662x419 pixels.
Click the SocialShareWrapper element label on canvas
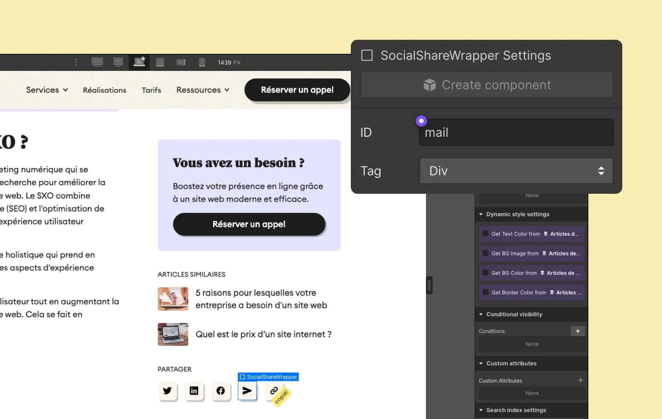point(268,377)
